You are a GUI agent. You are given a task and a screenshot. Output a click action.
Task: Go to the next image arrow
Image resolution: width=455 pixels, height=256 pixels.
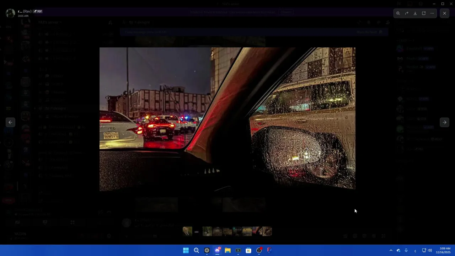[444, 122]
